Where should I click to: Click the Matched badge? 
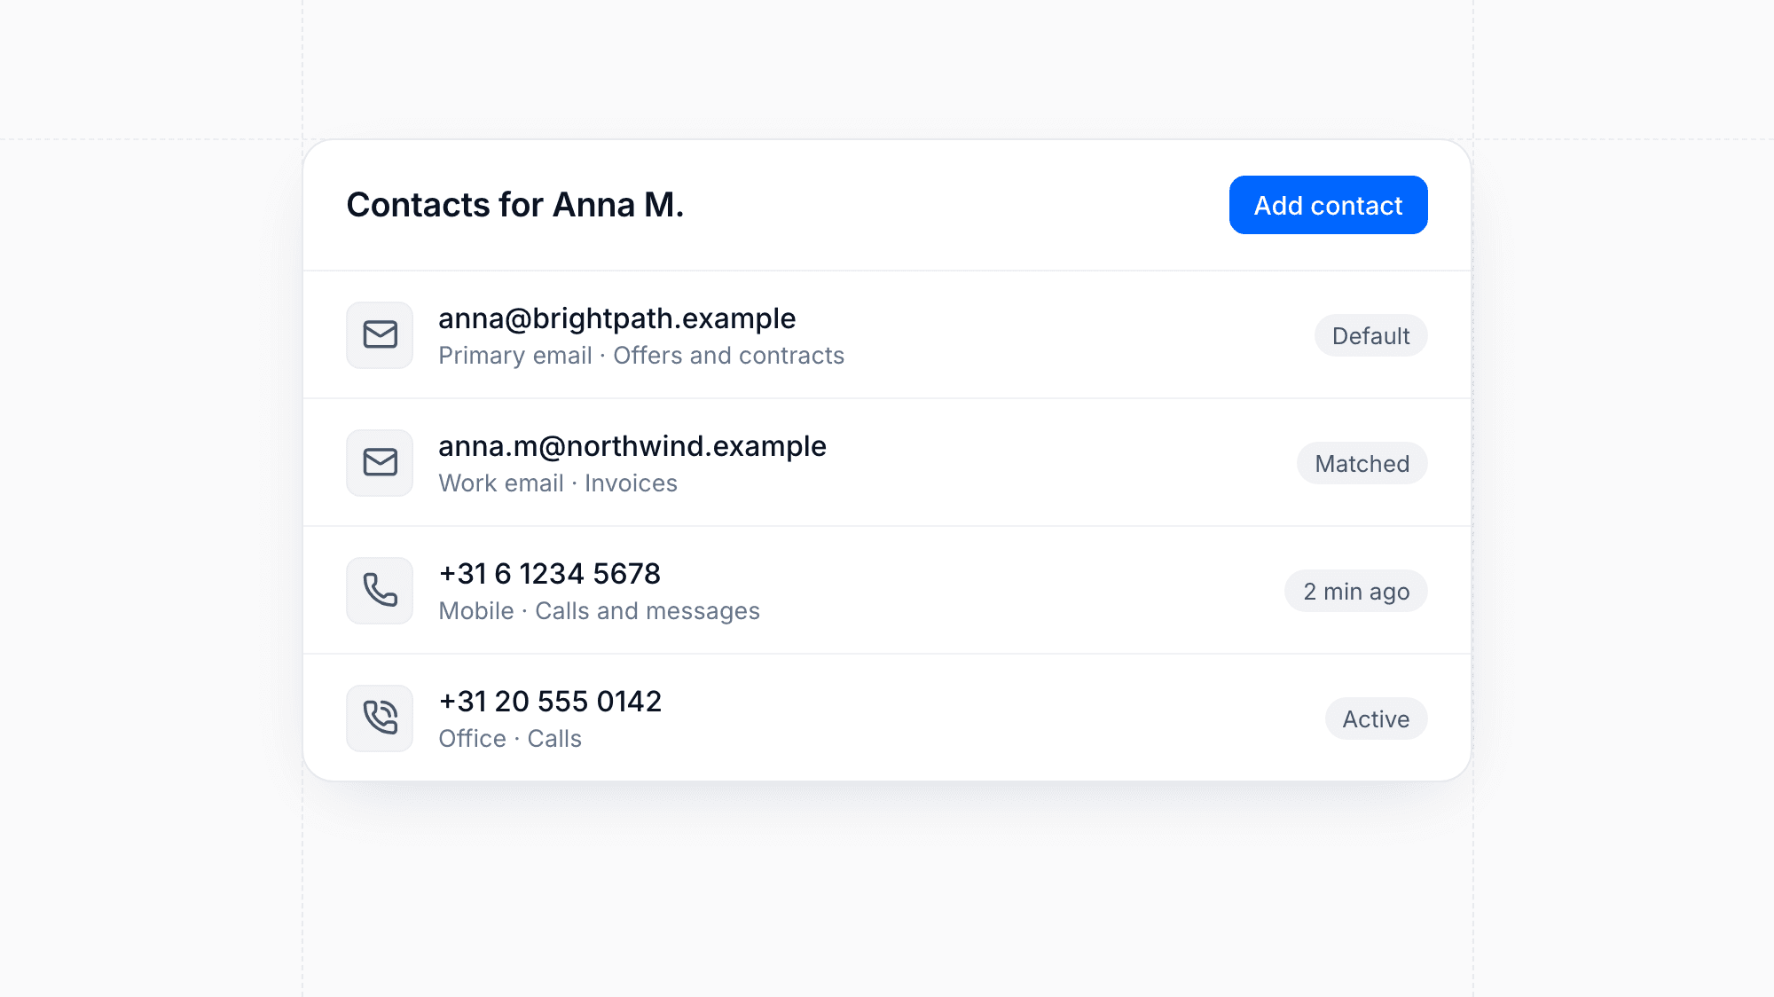pos(1362,463)
